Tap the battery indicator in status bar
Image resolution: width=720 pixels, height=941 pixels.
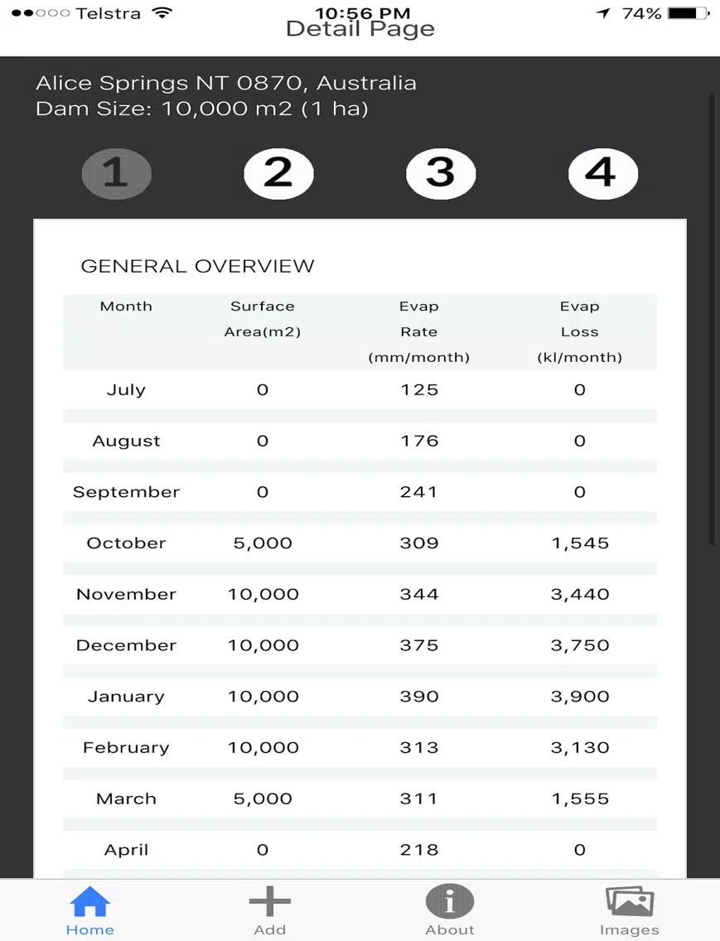point(689,13)
